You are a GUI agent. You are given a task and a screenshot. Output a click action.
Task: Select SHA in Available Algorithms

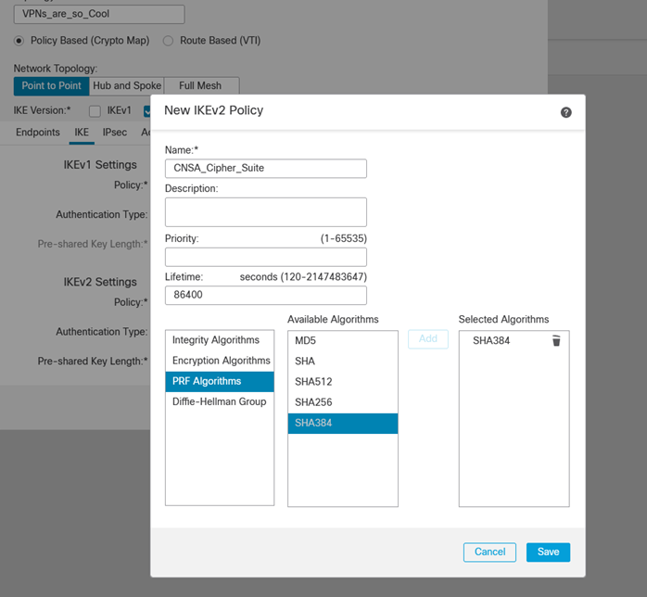343,361
